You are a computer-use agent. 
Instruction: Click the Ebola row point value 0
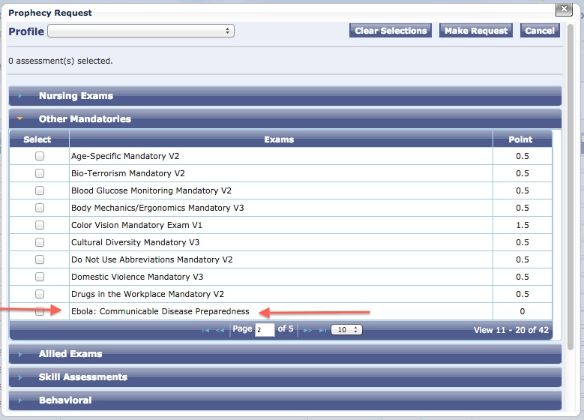pos(523,311)
